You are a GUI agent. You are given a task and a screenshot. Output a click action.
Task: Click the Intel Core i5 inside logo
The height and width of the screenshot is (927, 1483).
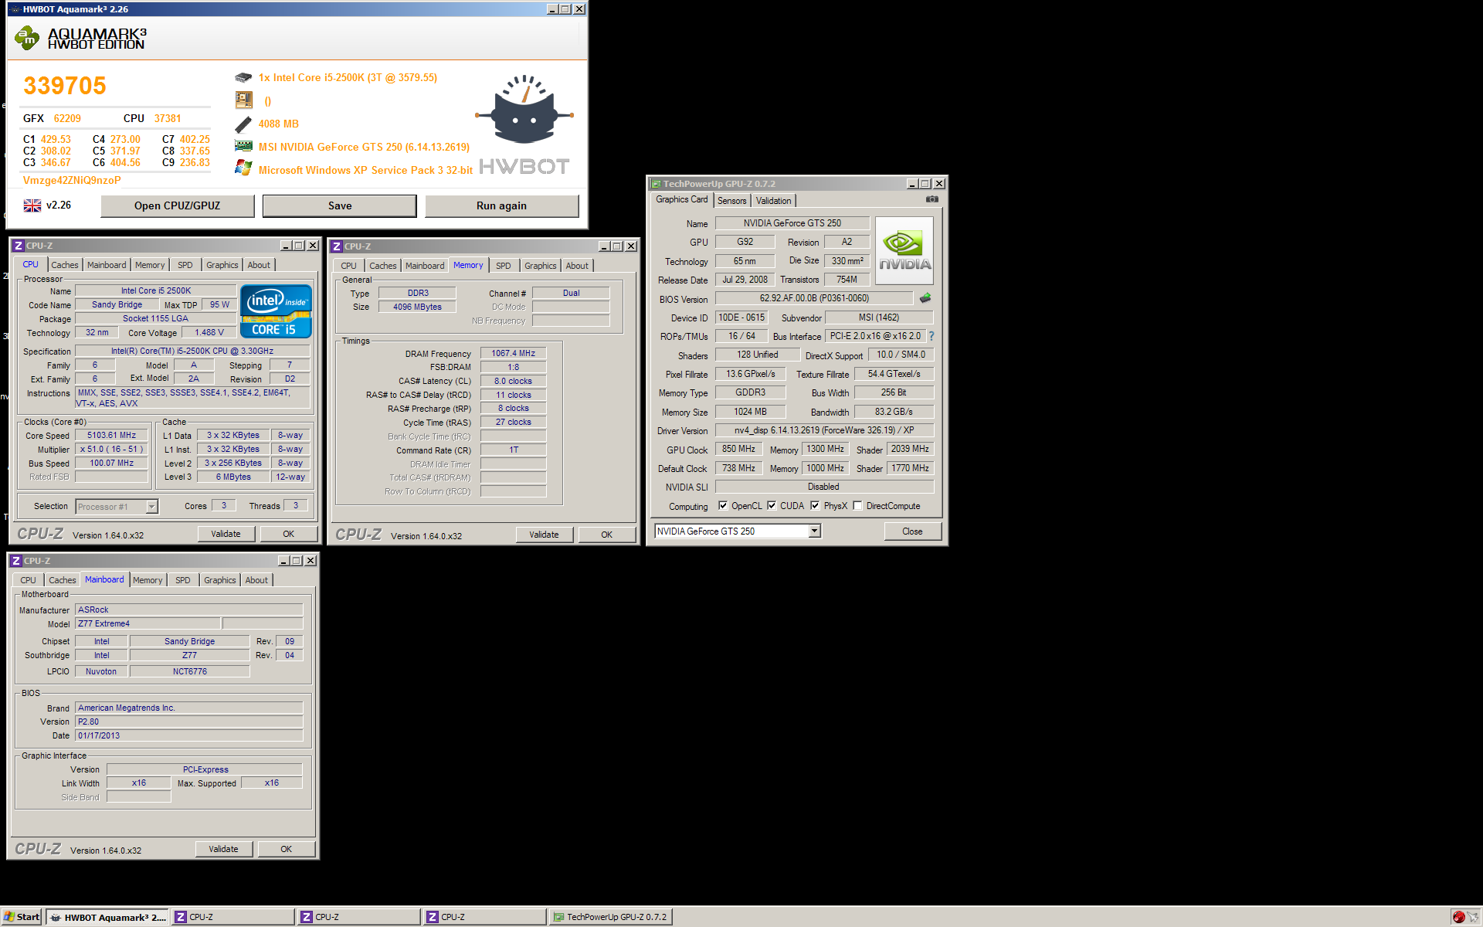tap(276, 311)
